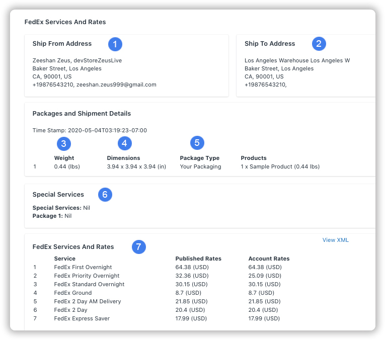Viewport: 385px width, 341px height.
Task: Select the FedEx Priority Overnight service row
Action: 158,276
